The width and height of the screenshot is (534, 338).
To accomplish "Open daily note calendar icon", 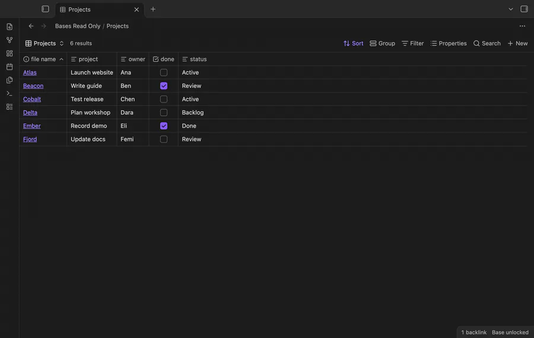I will pos(9,67).
